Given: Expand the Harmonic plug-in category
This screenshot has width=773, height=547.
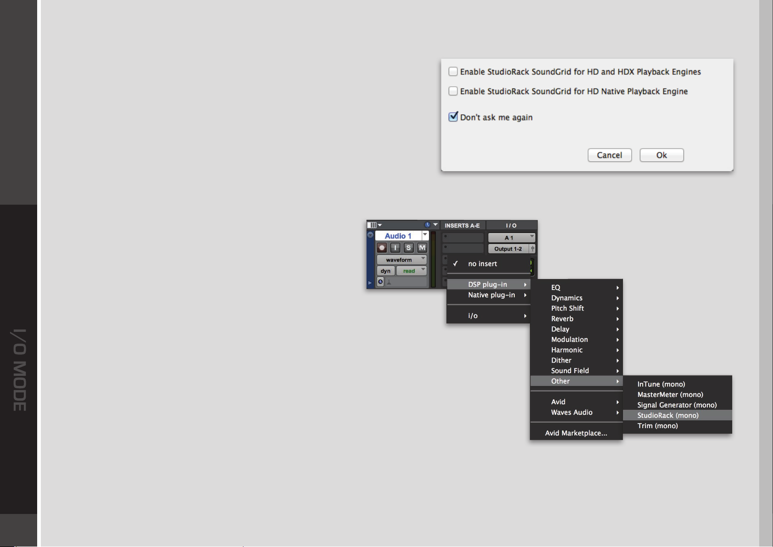Looking at the screenshot, I should point(577,350).
